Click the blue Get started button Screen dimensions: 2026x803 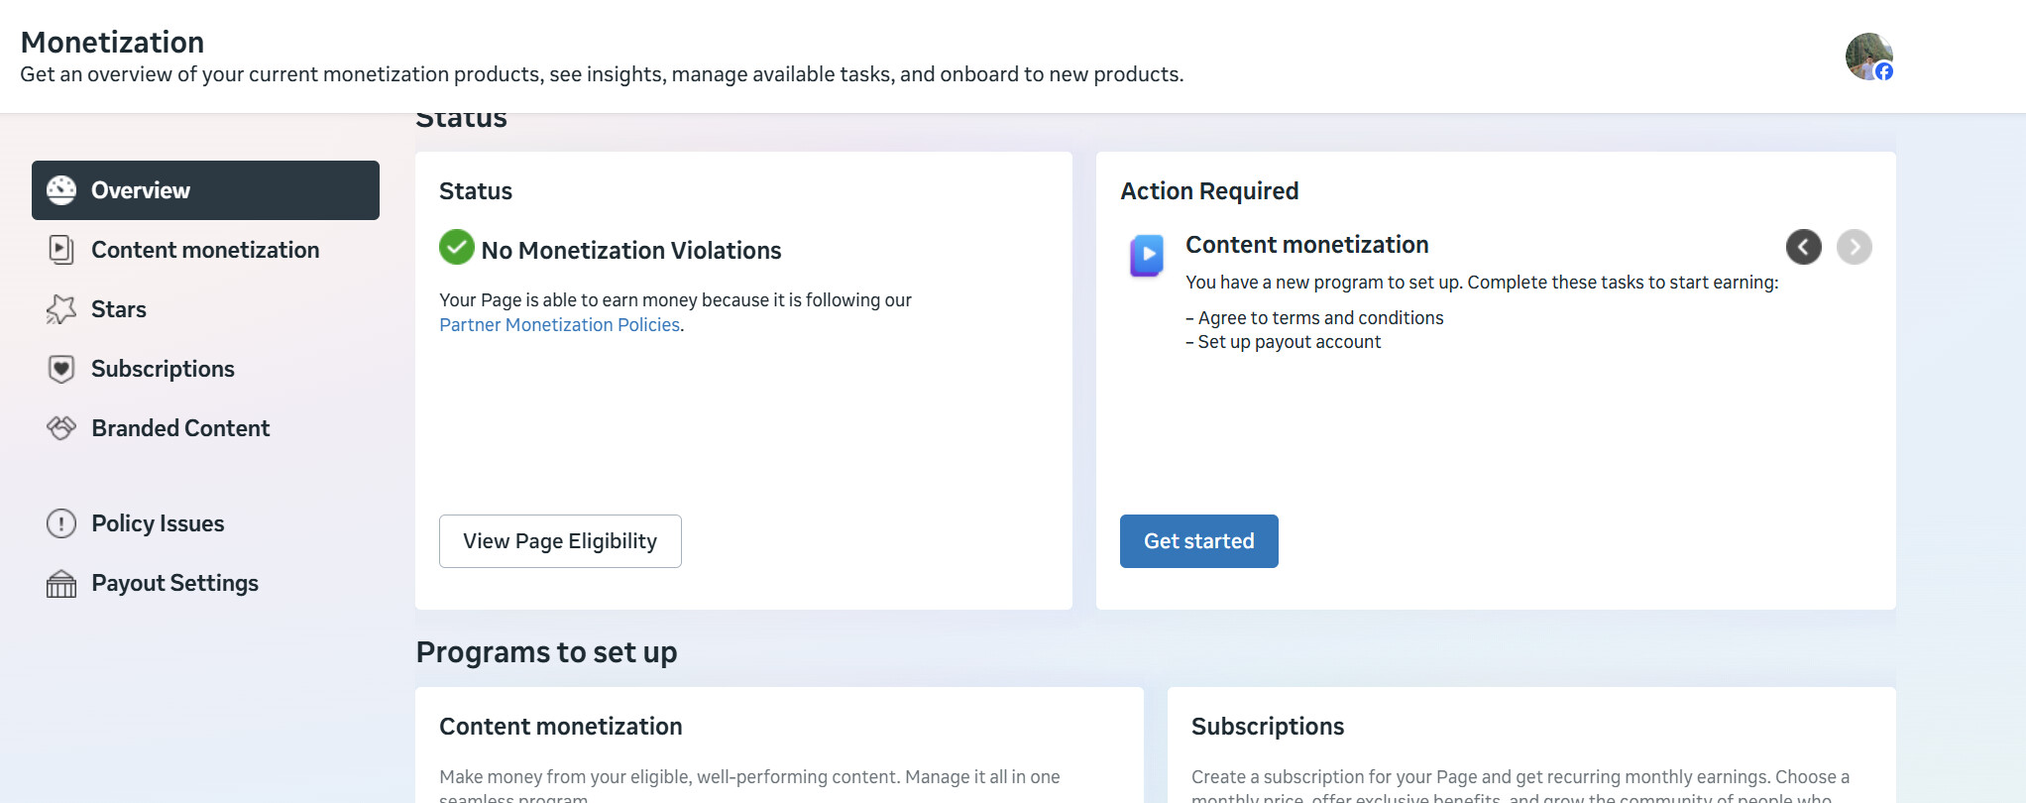tap(1198, 541)
